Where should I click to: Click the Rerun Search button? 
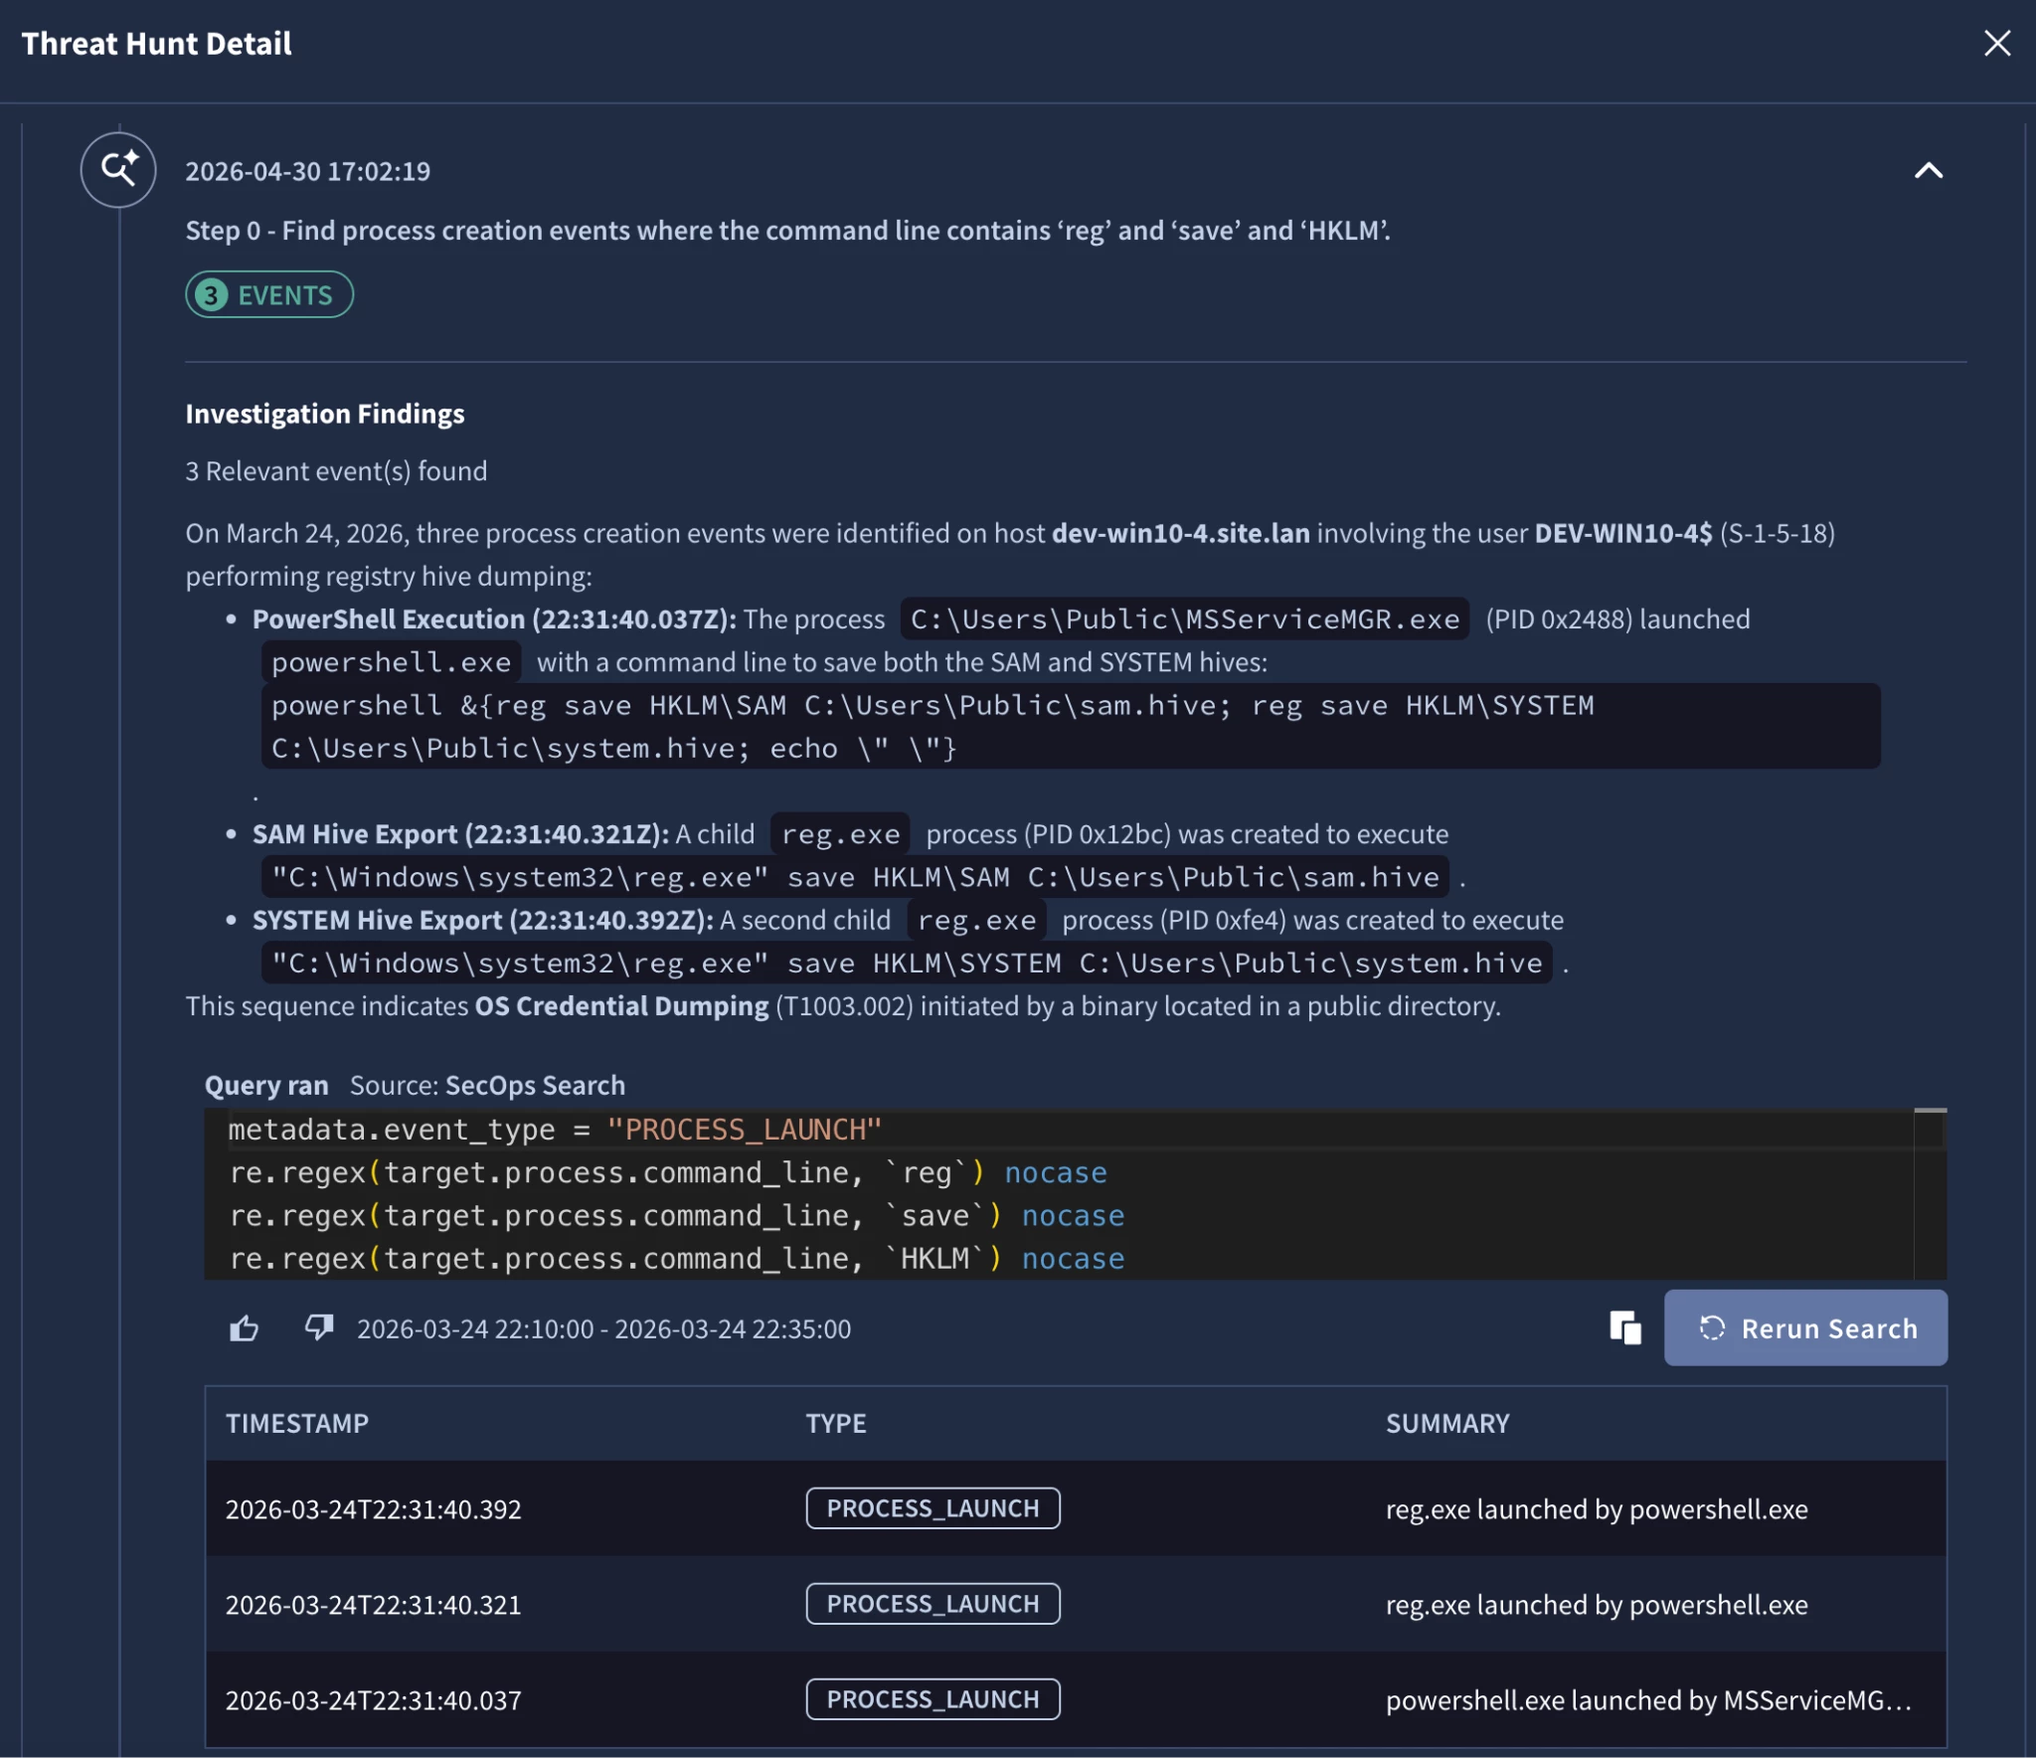[x=1805, y=1327]
